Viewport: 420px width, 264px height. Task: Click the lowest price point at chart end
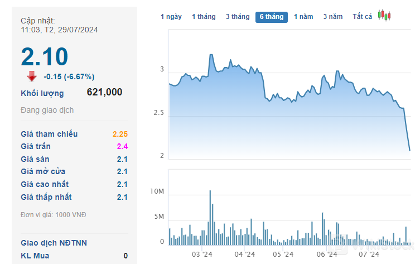point(409,150)
